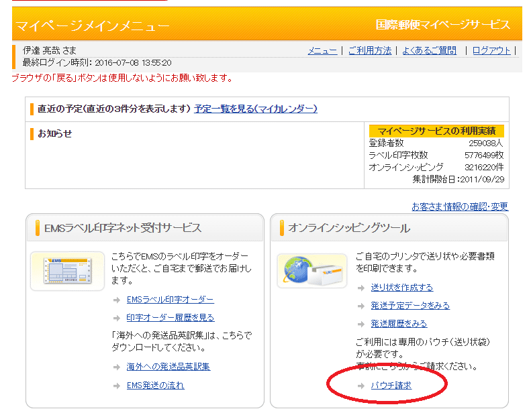The width and height of the screenshot is (529, 415).
Task: Open お客さま情報の確認・変更 link
Action: [460, 206]
